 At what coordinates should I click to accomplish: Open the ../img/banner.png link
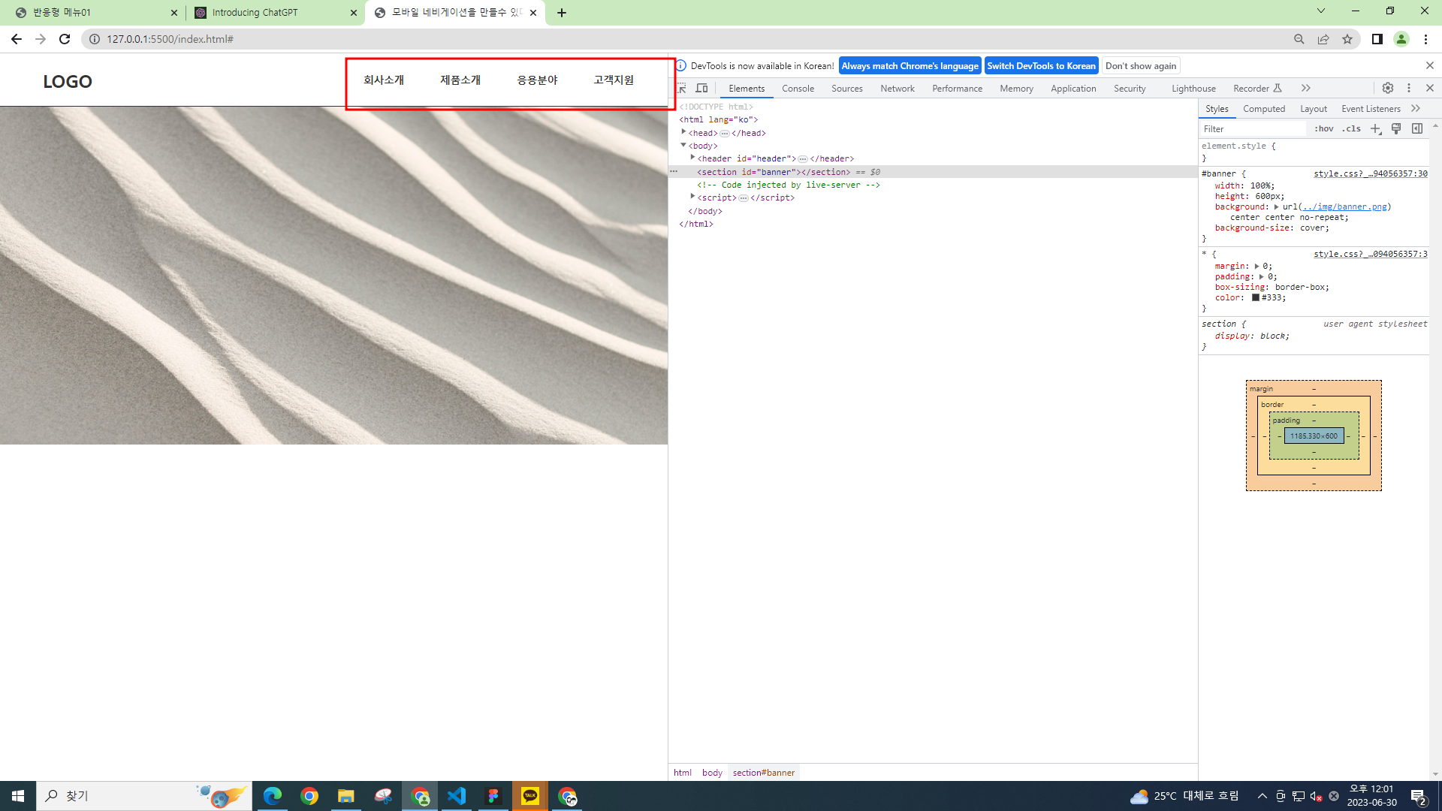pyautogui.click(x=1344, y=207)
